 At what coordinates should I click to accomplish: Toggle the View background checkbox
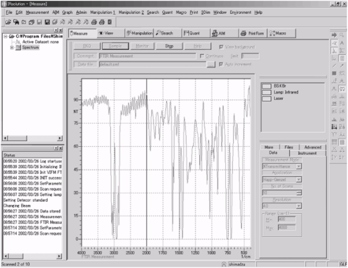pyautogui.click(x=221, y=47)
